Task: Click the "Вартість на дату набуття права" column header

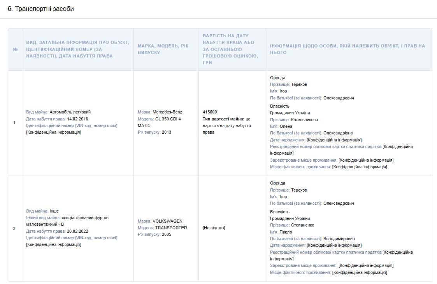Action: tap(230, 49)
